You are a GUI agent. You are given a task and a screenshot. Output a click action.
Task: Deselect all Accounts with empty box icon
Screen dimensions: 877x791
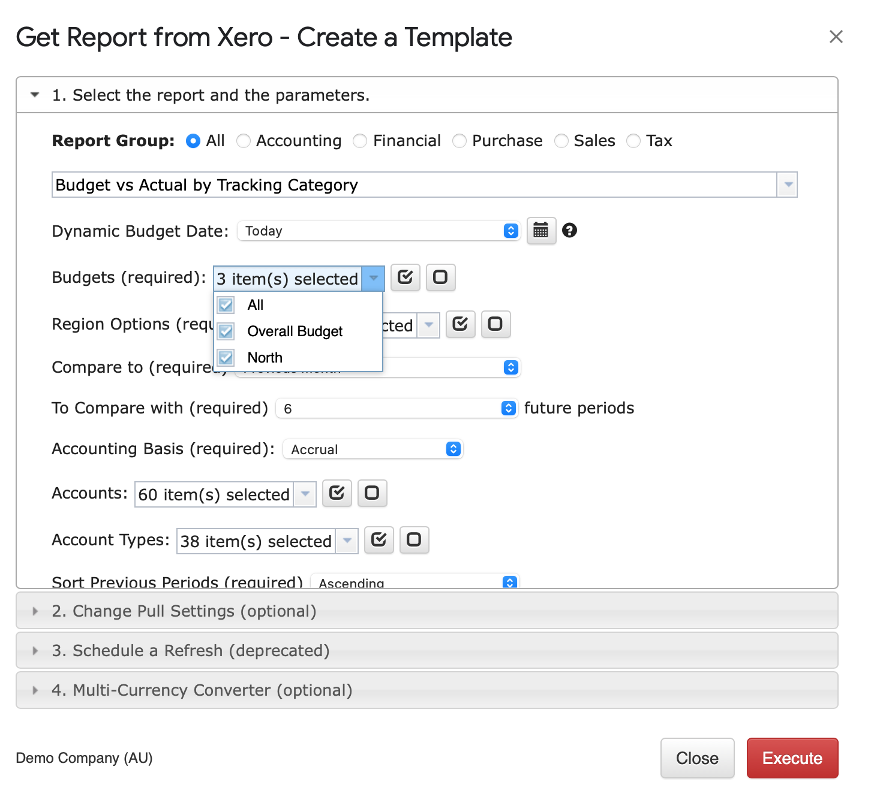pos(372,493)
